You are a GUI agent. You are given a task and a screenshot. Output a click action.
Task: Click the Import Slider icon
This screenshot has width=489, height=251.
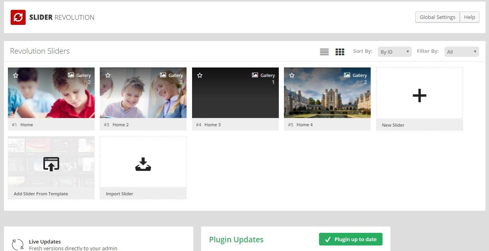click(143, 164)
